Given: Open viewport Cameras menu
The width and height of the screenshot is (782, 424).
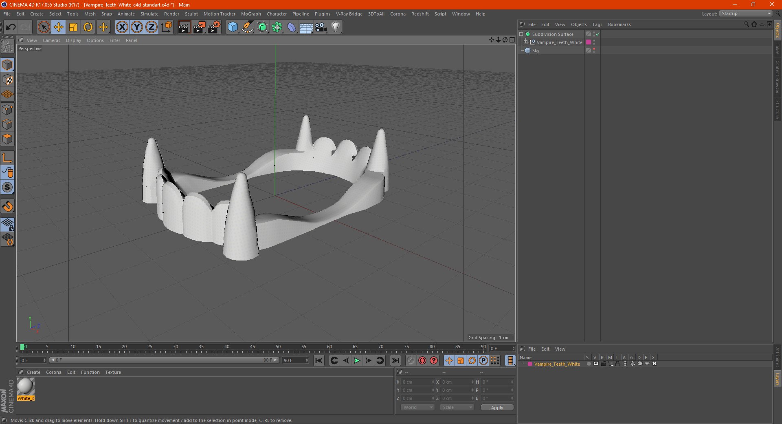Looking at the screenshot, I should pyautogui.click(x=51, y=40).
